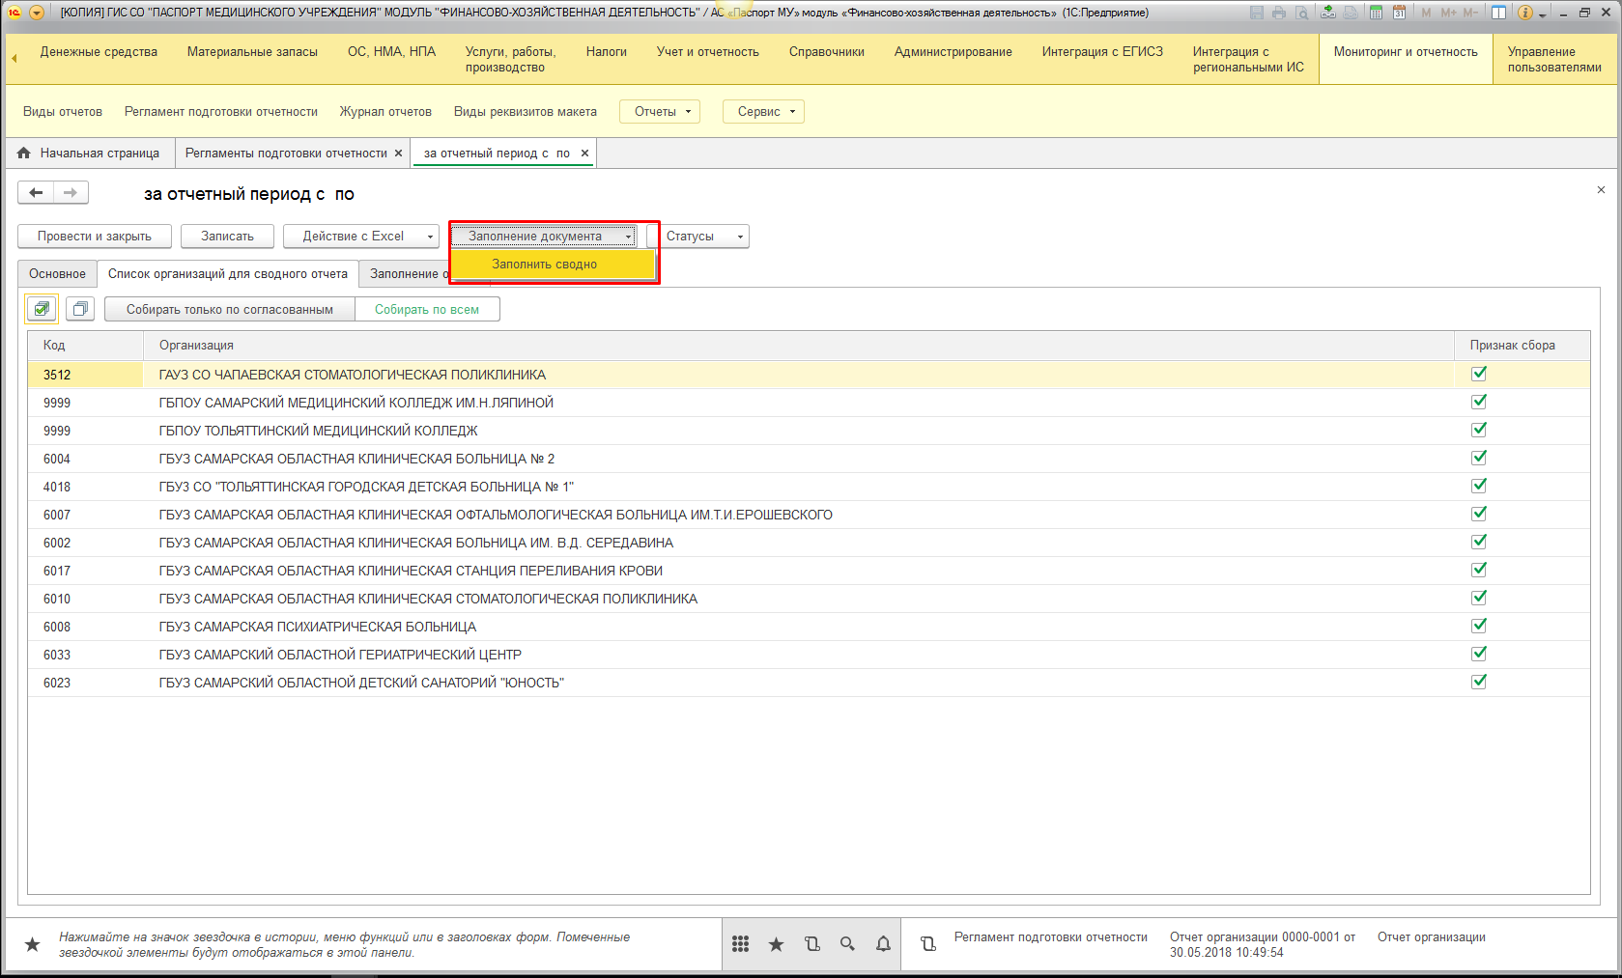Toggle checkbox for ГБУЗ Самарская психиатрическая больница
Viewport: 1622px width, 978px height.
pos(1479,626)
